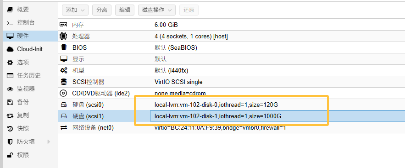Click the database icon in SCSI控制器 row

63,82
